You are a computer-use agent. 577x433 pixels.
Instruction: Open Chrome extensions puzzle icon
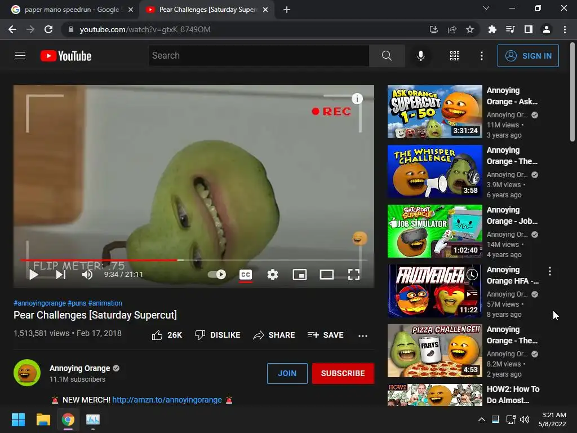(492, 29)
